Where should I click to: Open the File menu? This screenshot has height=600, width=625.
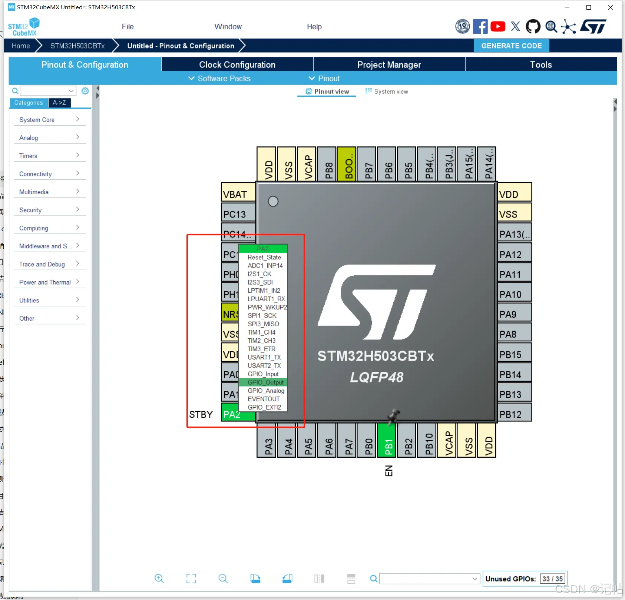(128, 27)
